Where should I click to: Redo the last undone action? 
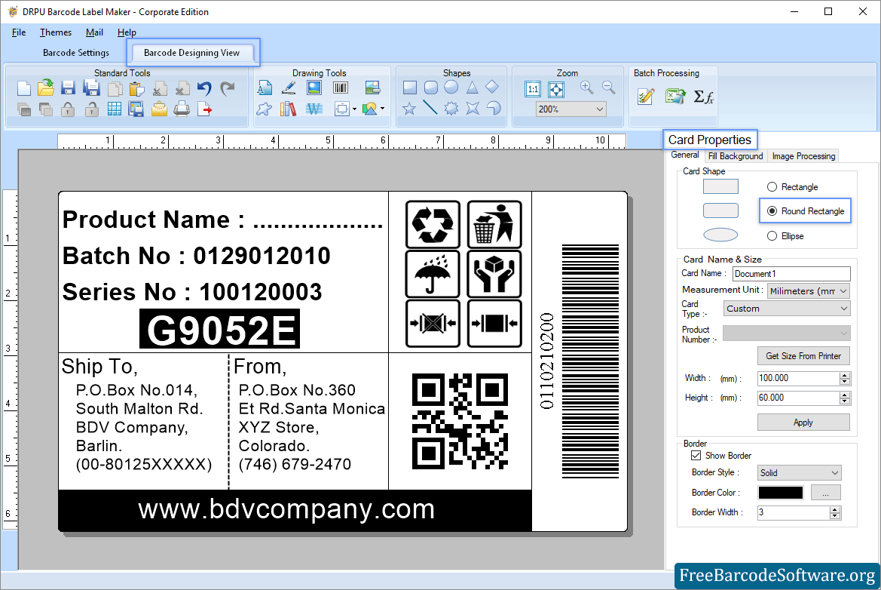pos(228,88)
